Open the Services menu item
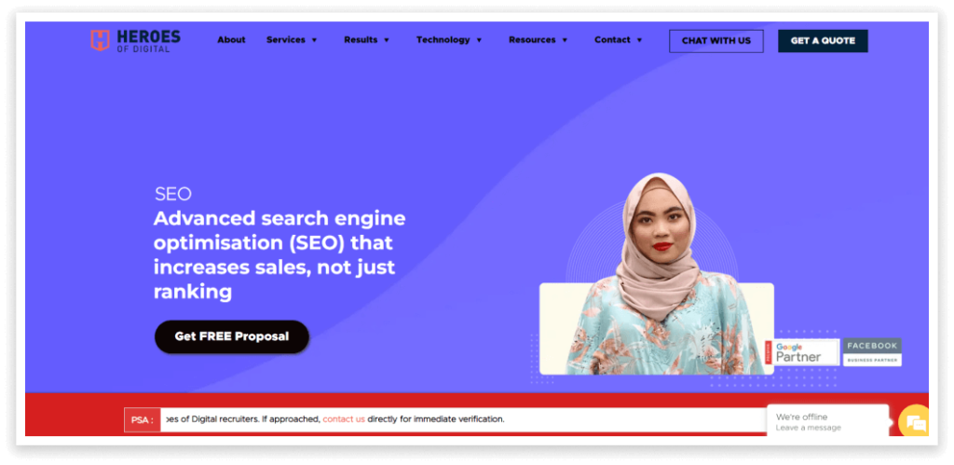This screenshot has width=954, height=465. coord(285,39)
